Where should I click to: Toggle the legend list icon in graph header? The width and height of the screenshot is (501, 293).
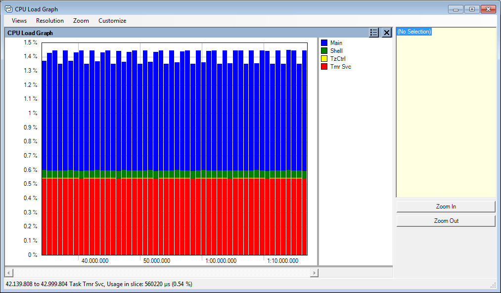click(x=374, y=33)
